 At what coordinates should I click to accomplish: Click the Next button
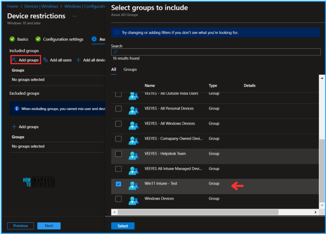pyautogui.click(x=49, y=226)
